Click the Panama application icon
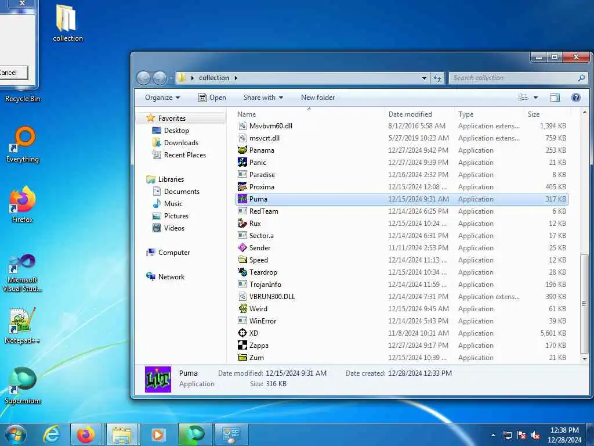 coord(242,150)
